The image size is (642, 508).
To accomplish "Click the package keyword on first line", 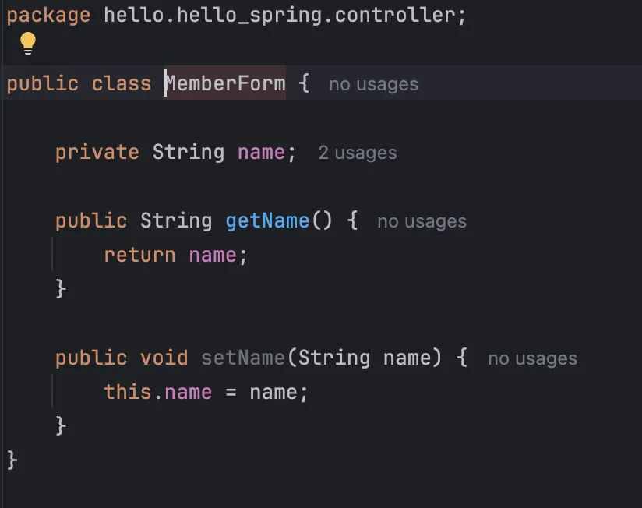I will click(48, 15).
